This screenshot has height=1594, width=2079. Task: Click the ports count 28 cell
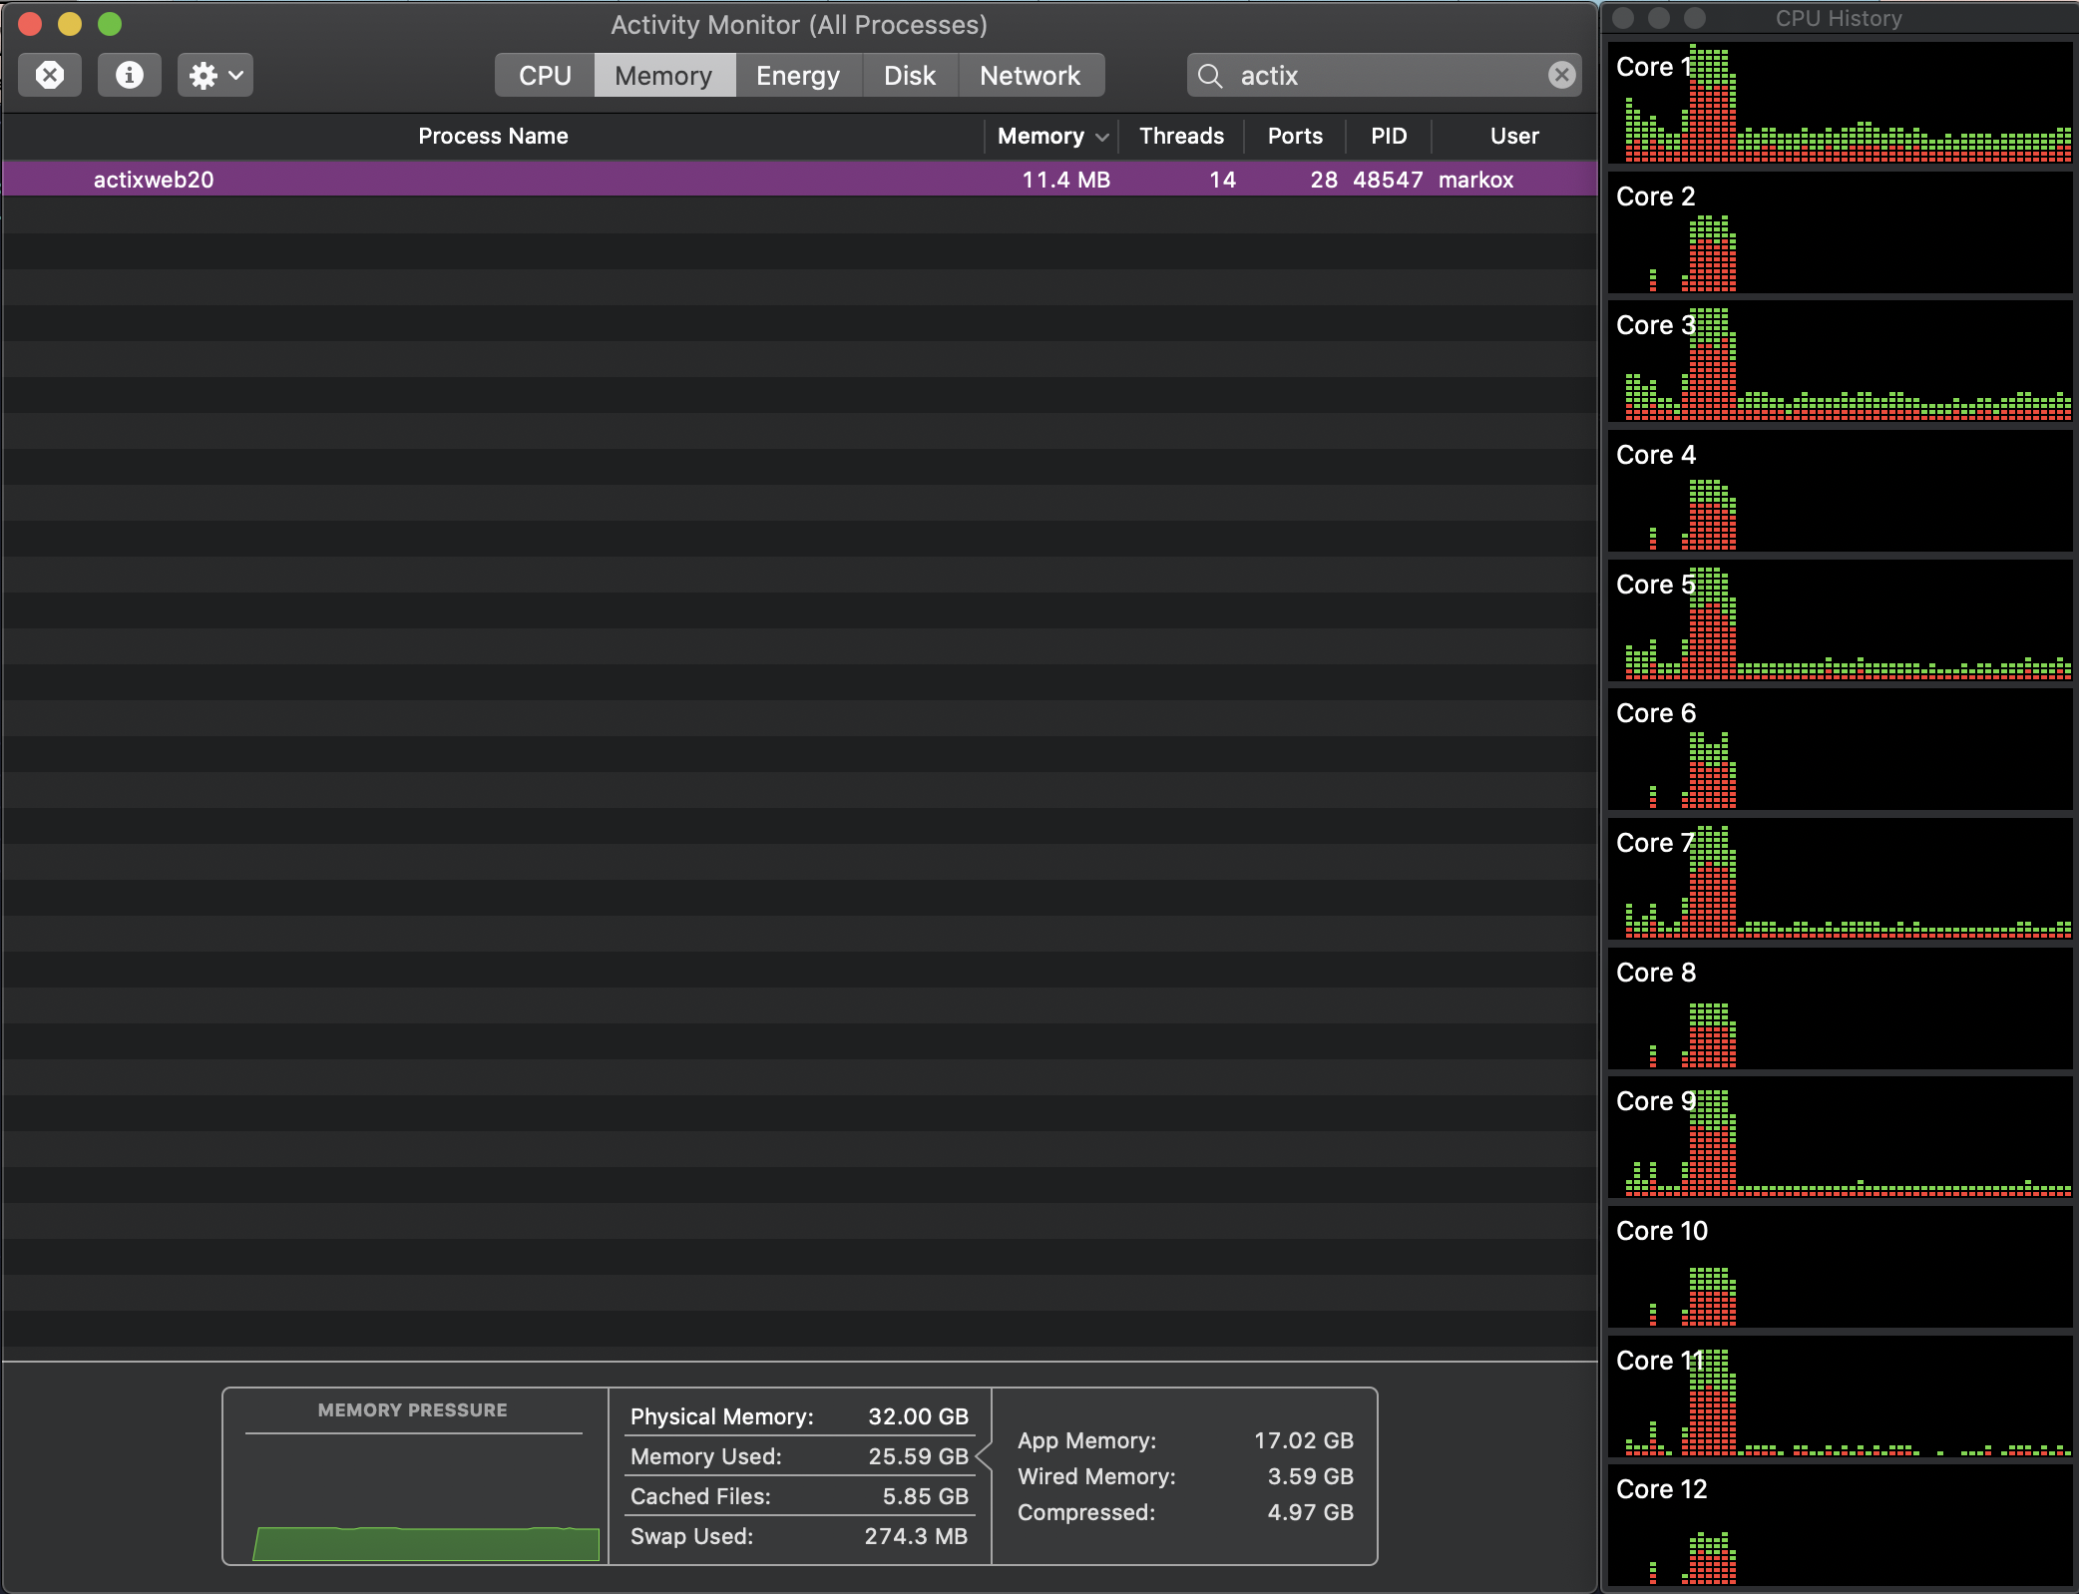pyautogui.click(x=1324, y=180)
